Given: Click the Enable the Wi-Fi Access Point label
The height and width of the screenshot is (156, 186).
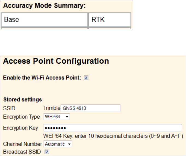Looking at the screenshot, I should [42, 78].
